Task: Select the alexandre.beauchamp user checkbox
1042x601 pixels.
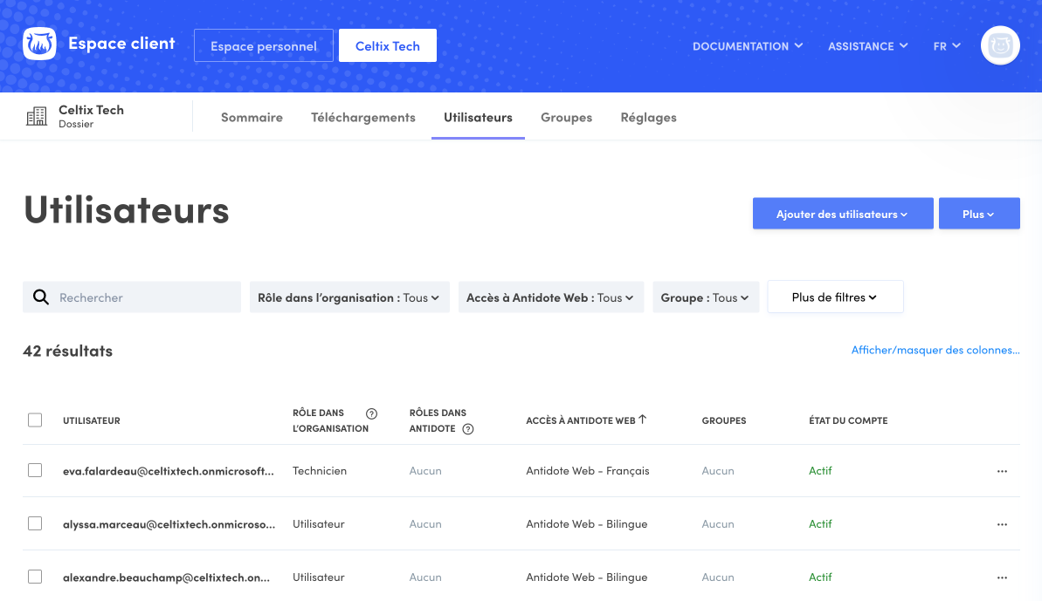Action: pos(35,577)
